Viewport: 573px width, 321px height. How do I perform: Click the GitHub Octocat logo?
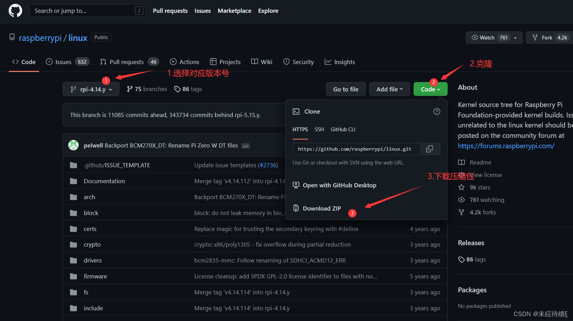(15, 11)
